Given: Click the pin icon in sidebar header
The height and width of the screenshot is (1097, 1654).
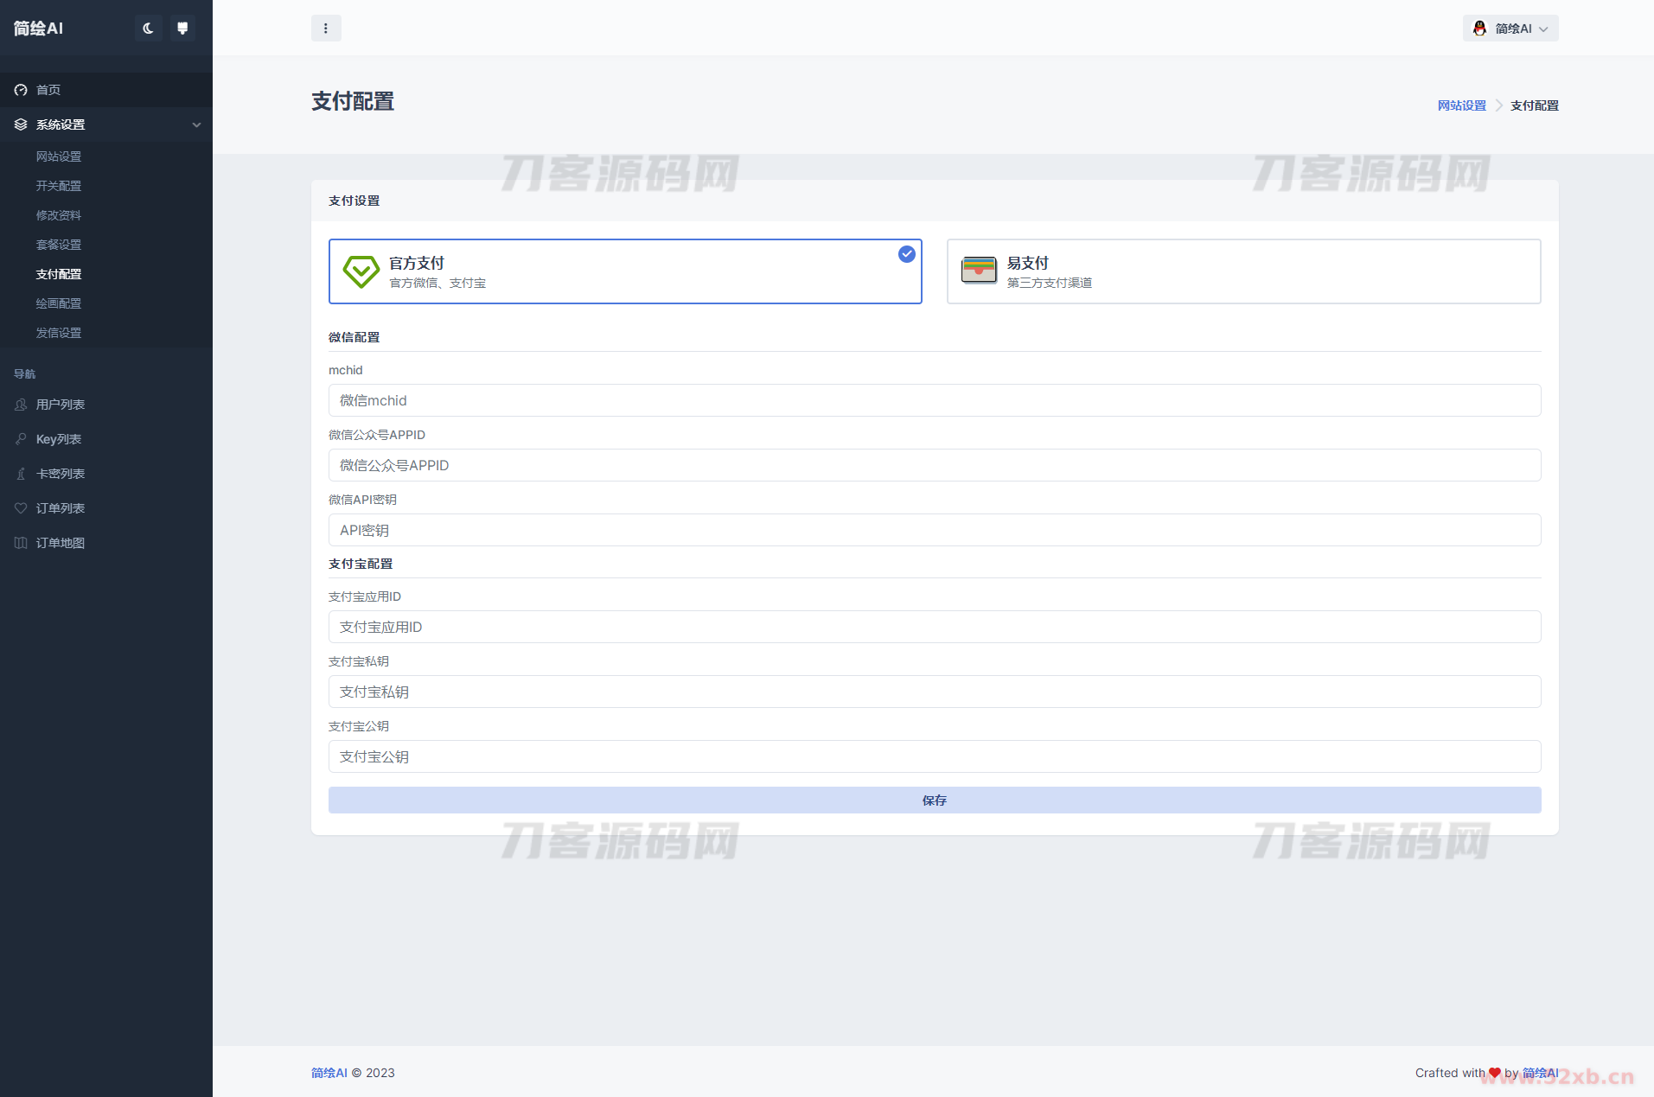Looking at the screenshot, I should (182, 29).
